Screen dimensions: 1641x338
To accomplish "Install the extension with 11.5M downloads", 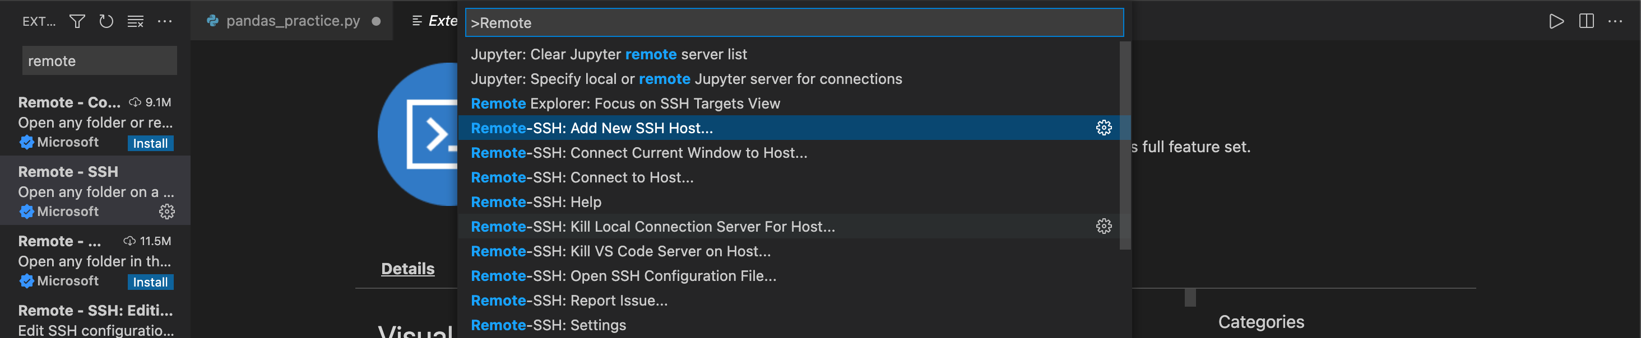I will pyautogui.click(x=150, y=282).
